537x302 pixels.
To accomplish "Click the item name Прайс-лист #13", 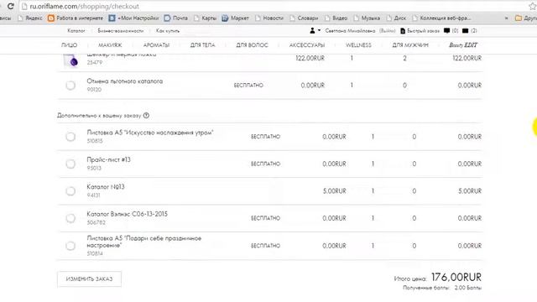I will tap(108, 160).
